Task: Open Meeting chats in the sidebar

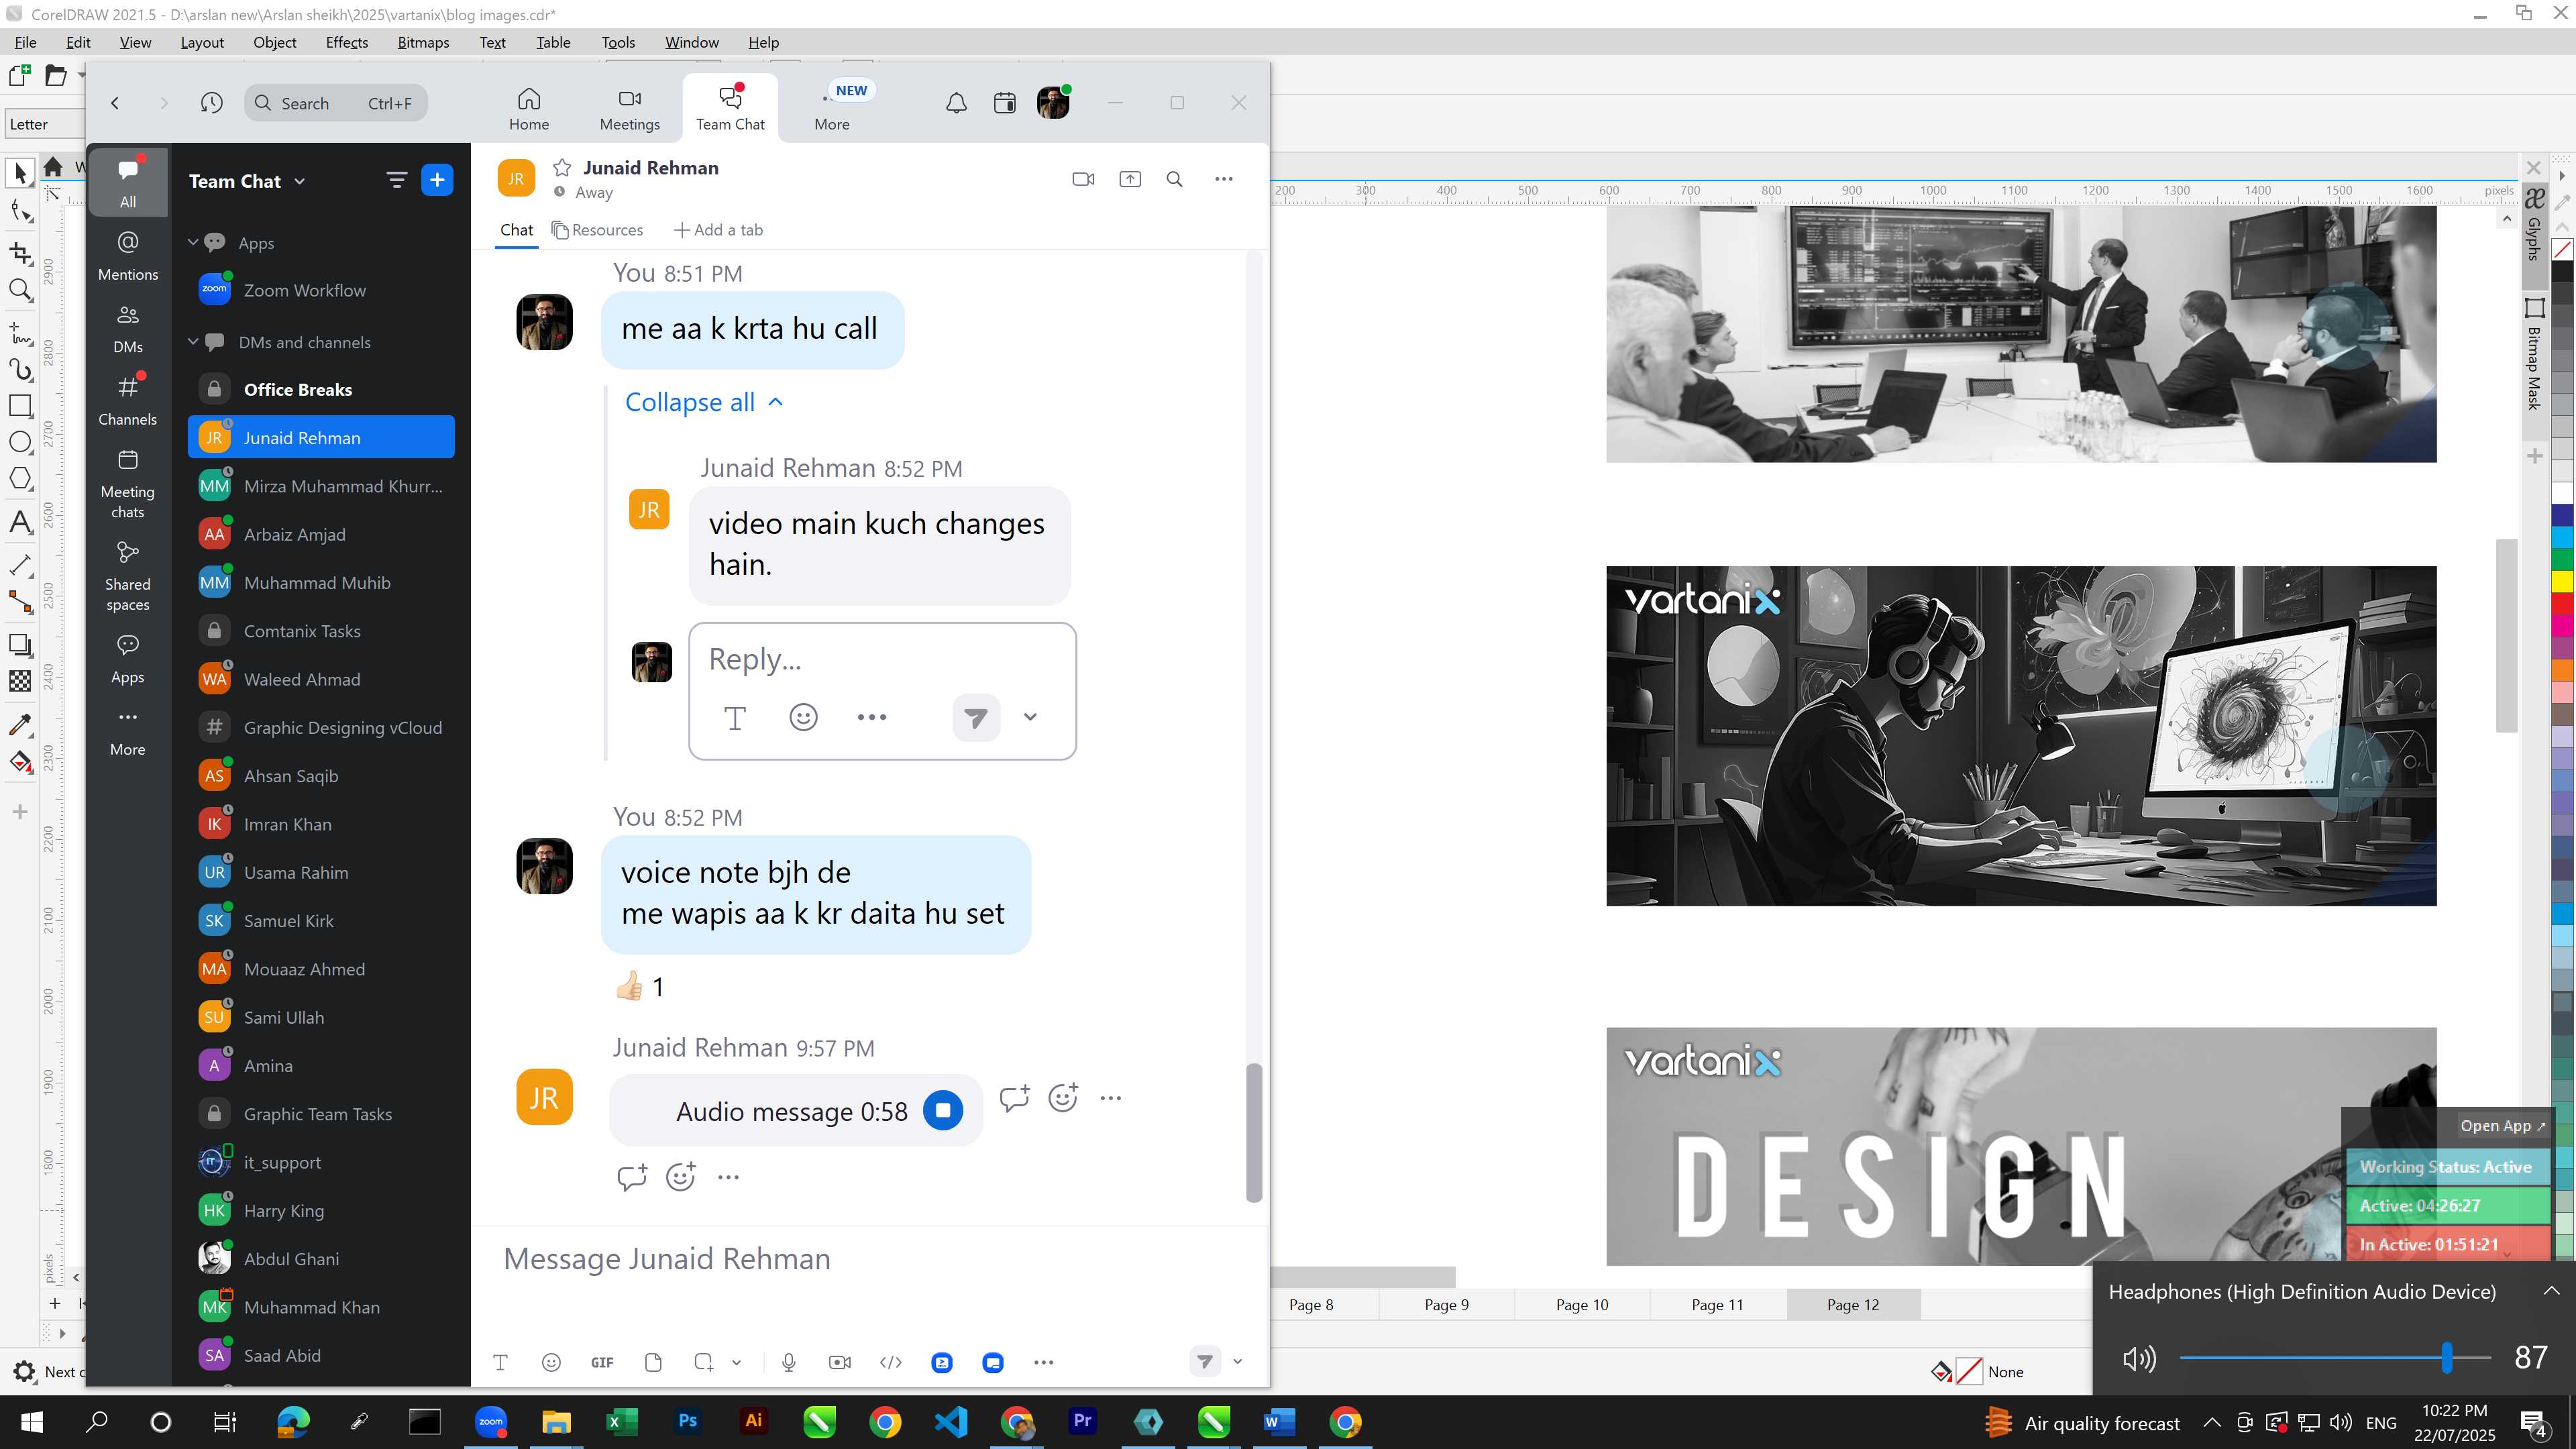Action: (x=128, y=484)
